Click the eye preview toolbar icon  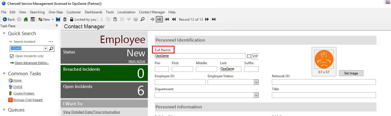129,19
